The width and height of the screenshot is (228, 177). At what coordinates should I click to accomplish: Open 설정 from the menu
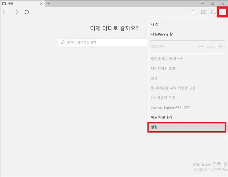(x=187, y=127)
